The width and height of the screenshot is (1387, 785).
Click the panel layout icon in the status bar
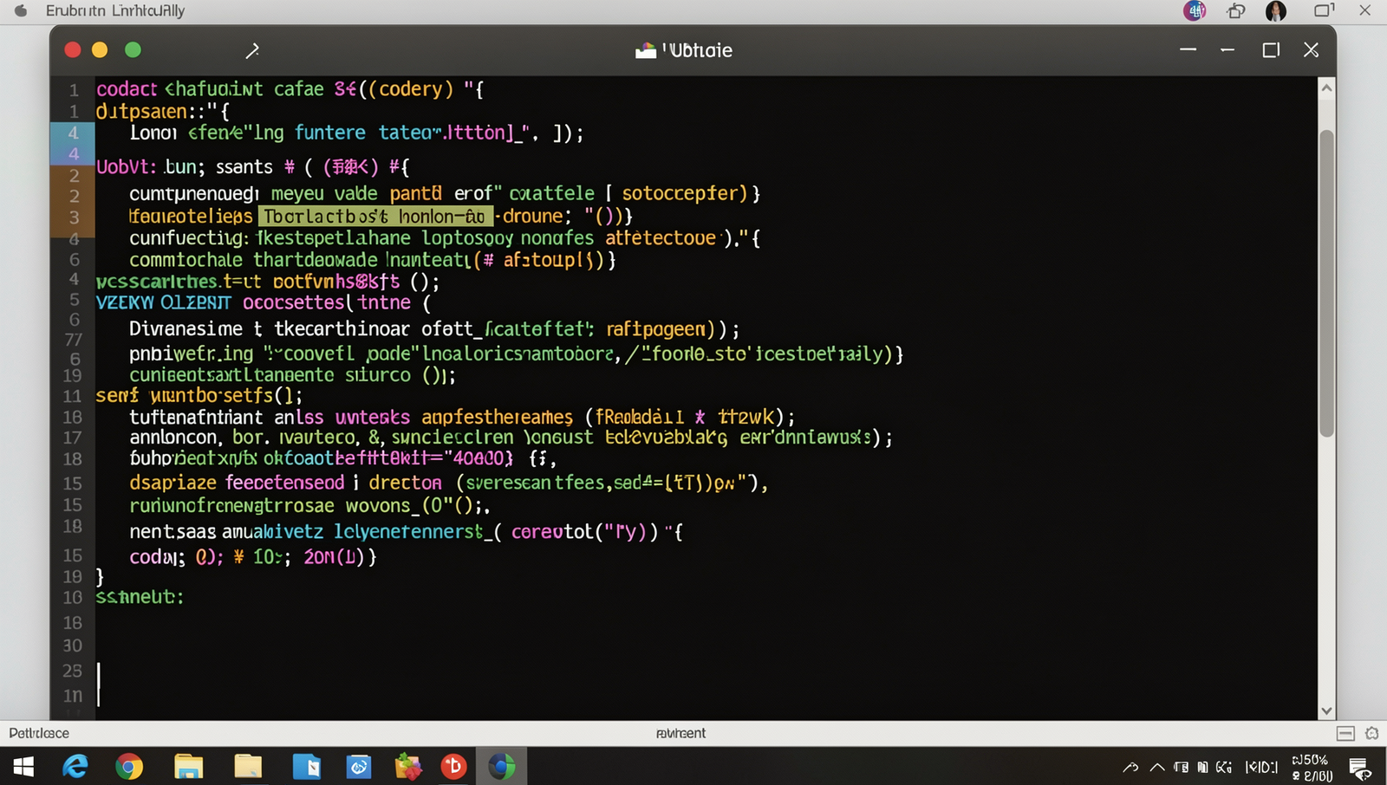1345,733
